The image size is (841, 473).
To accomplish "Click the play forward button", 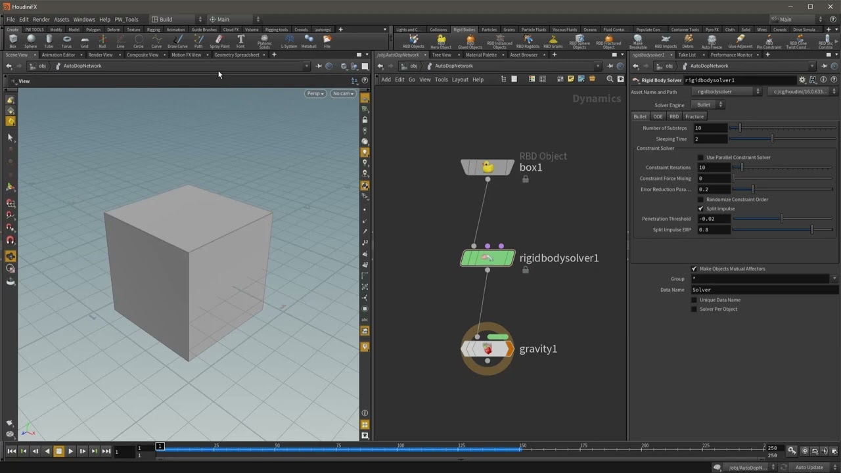I will pyautogui.click(x=70, y=451).
